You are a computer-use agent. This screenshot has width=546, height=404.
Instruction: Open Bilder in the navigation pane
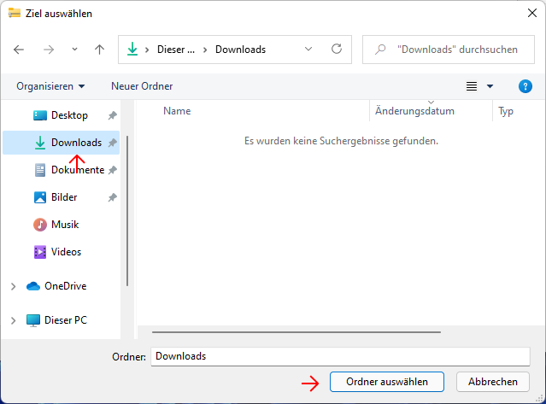[x=64, y=197]
